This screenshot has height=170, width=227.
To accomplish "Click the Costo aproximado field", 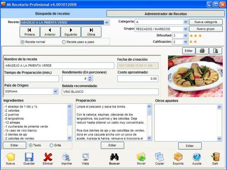I will [138, 79].
